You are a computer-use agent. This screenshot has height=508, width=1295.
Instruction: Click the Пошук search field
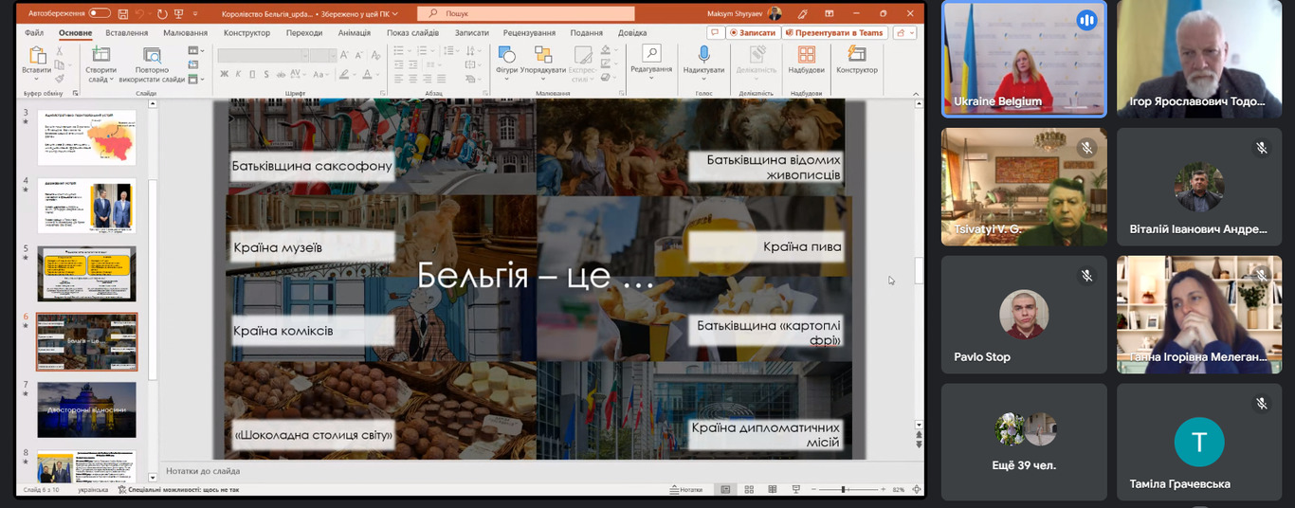pyautogui.click(x=526, y=13)
